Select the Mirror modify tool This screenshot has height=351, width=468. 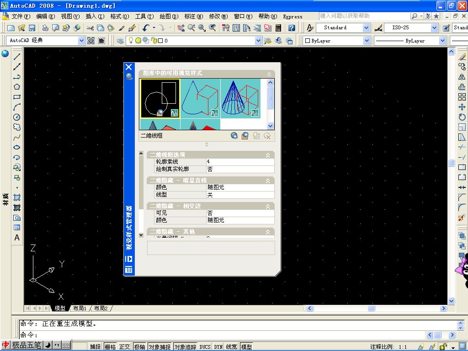462,77
